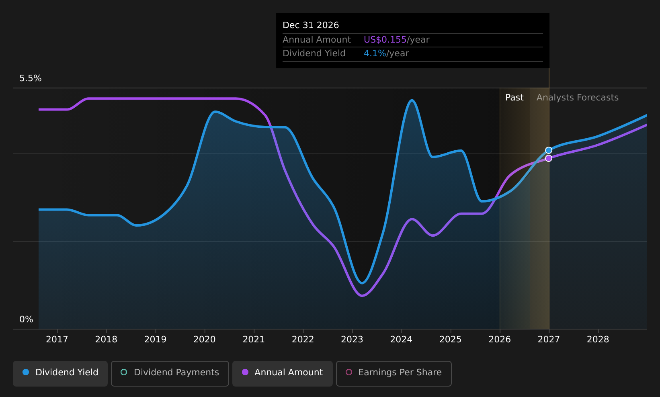Click the 2017 x-axis label
The width and height of the screenshot is (660, 397).
tap(57, 340)
